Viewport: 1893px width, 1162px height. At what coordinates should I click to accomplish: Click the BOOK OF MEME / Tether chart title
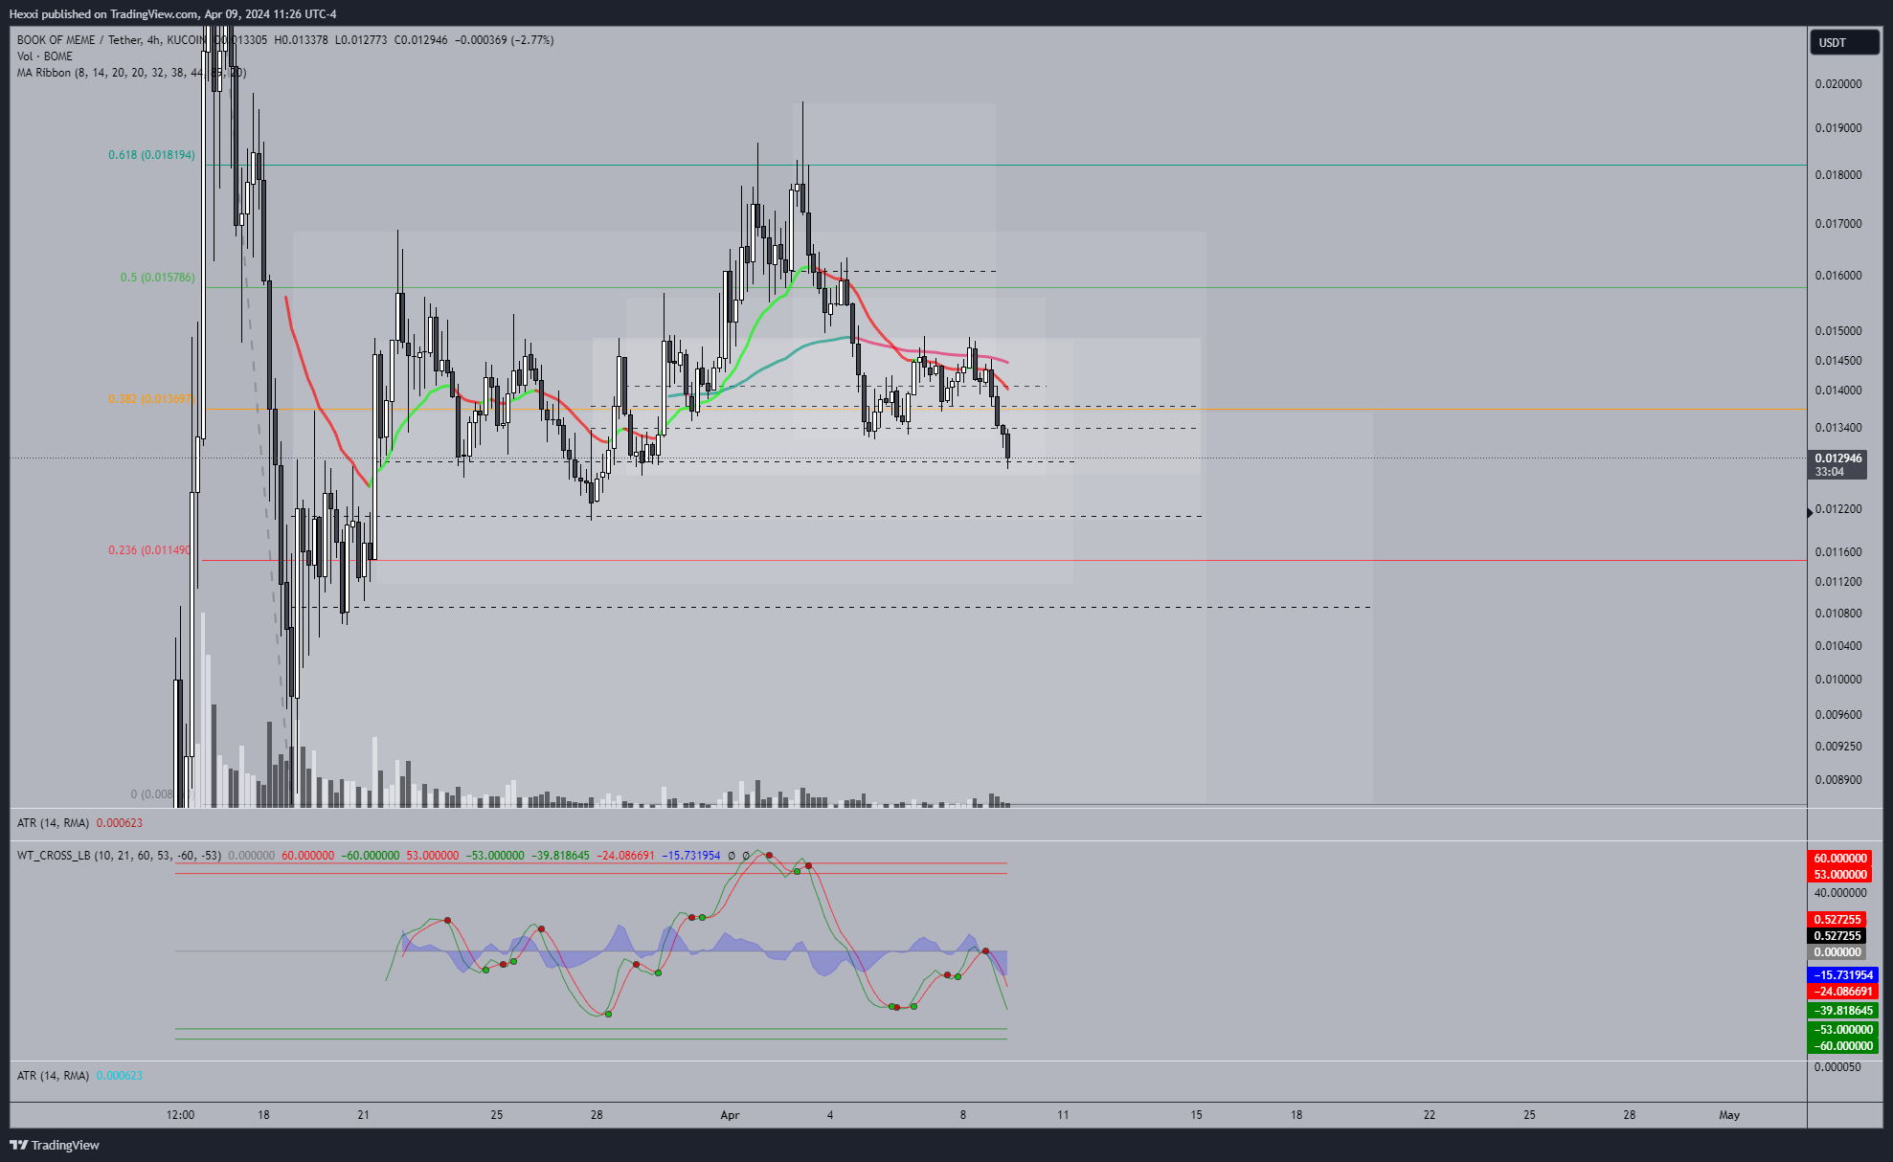click(111, 40)
